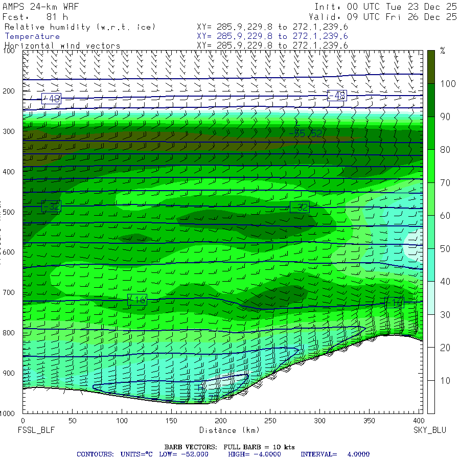The image size is (460, 460).
Task: Click the '-16' contour label nearest the colorbar
Action: click(394, 303)
